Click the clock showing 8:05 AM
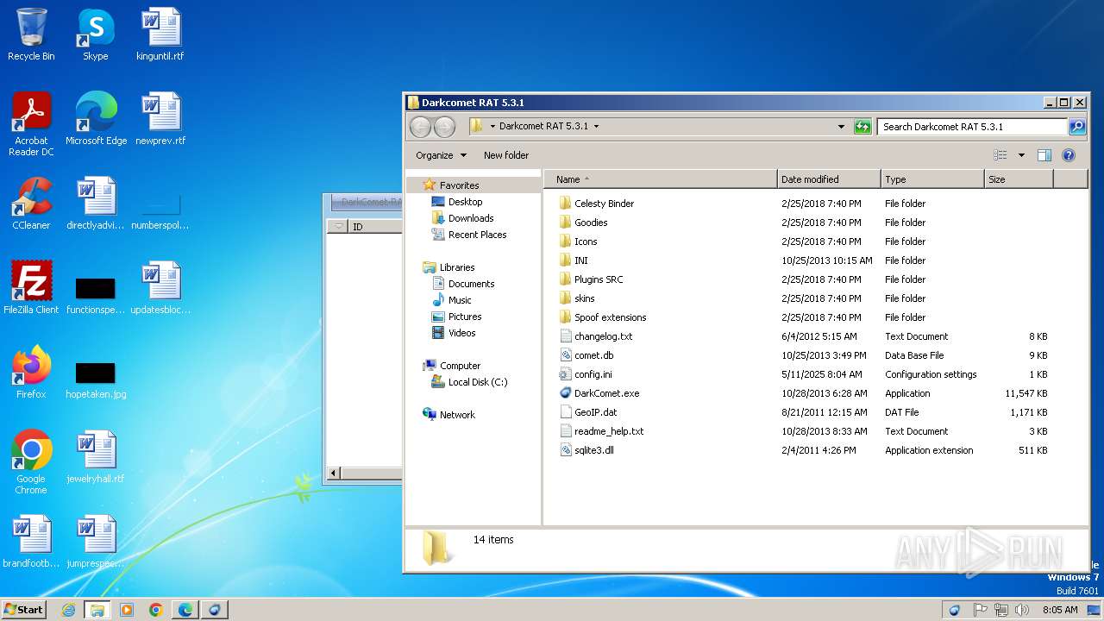Screen dimensions: 1104x621 click(1060, 610)
